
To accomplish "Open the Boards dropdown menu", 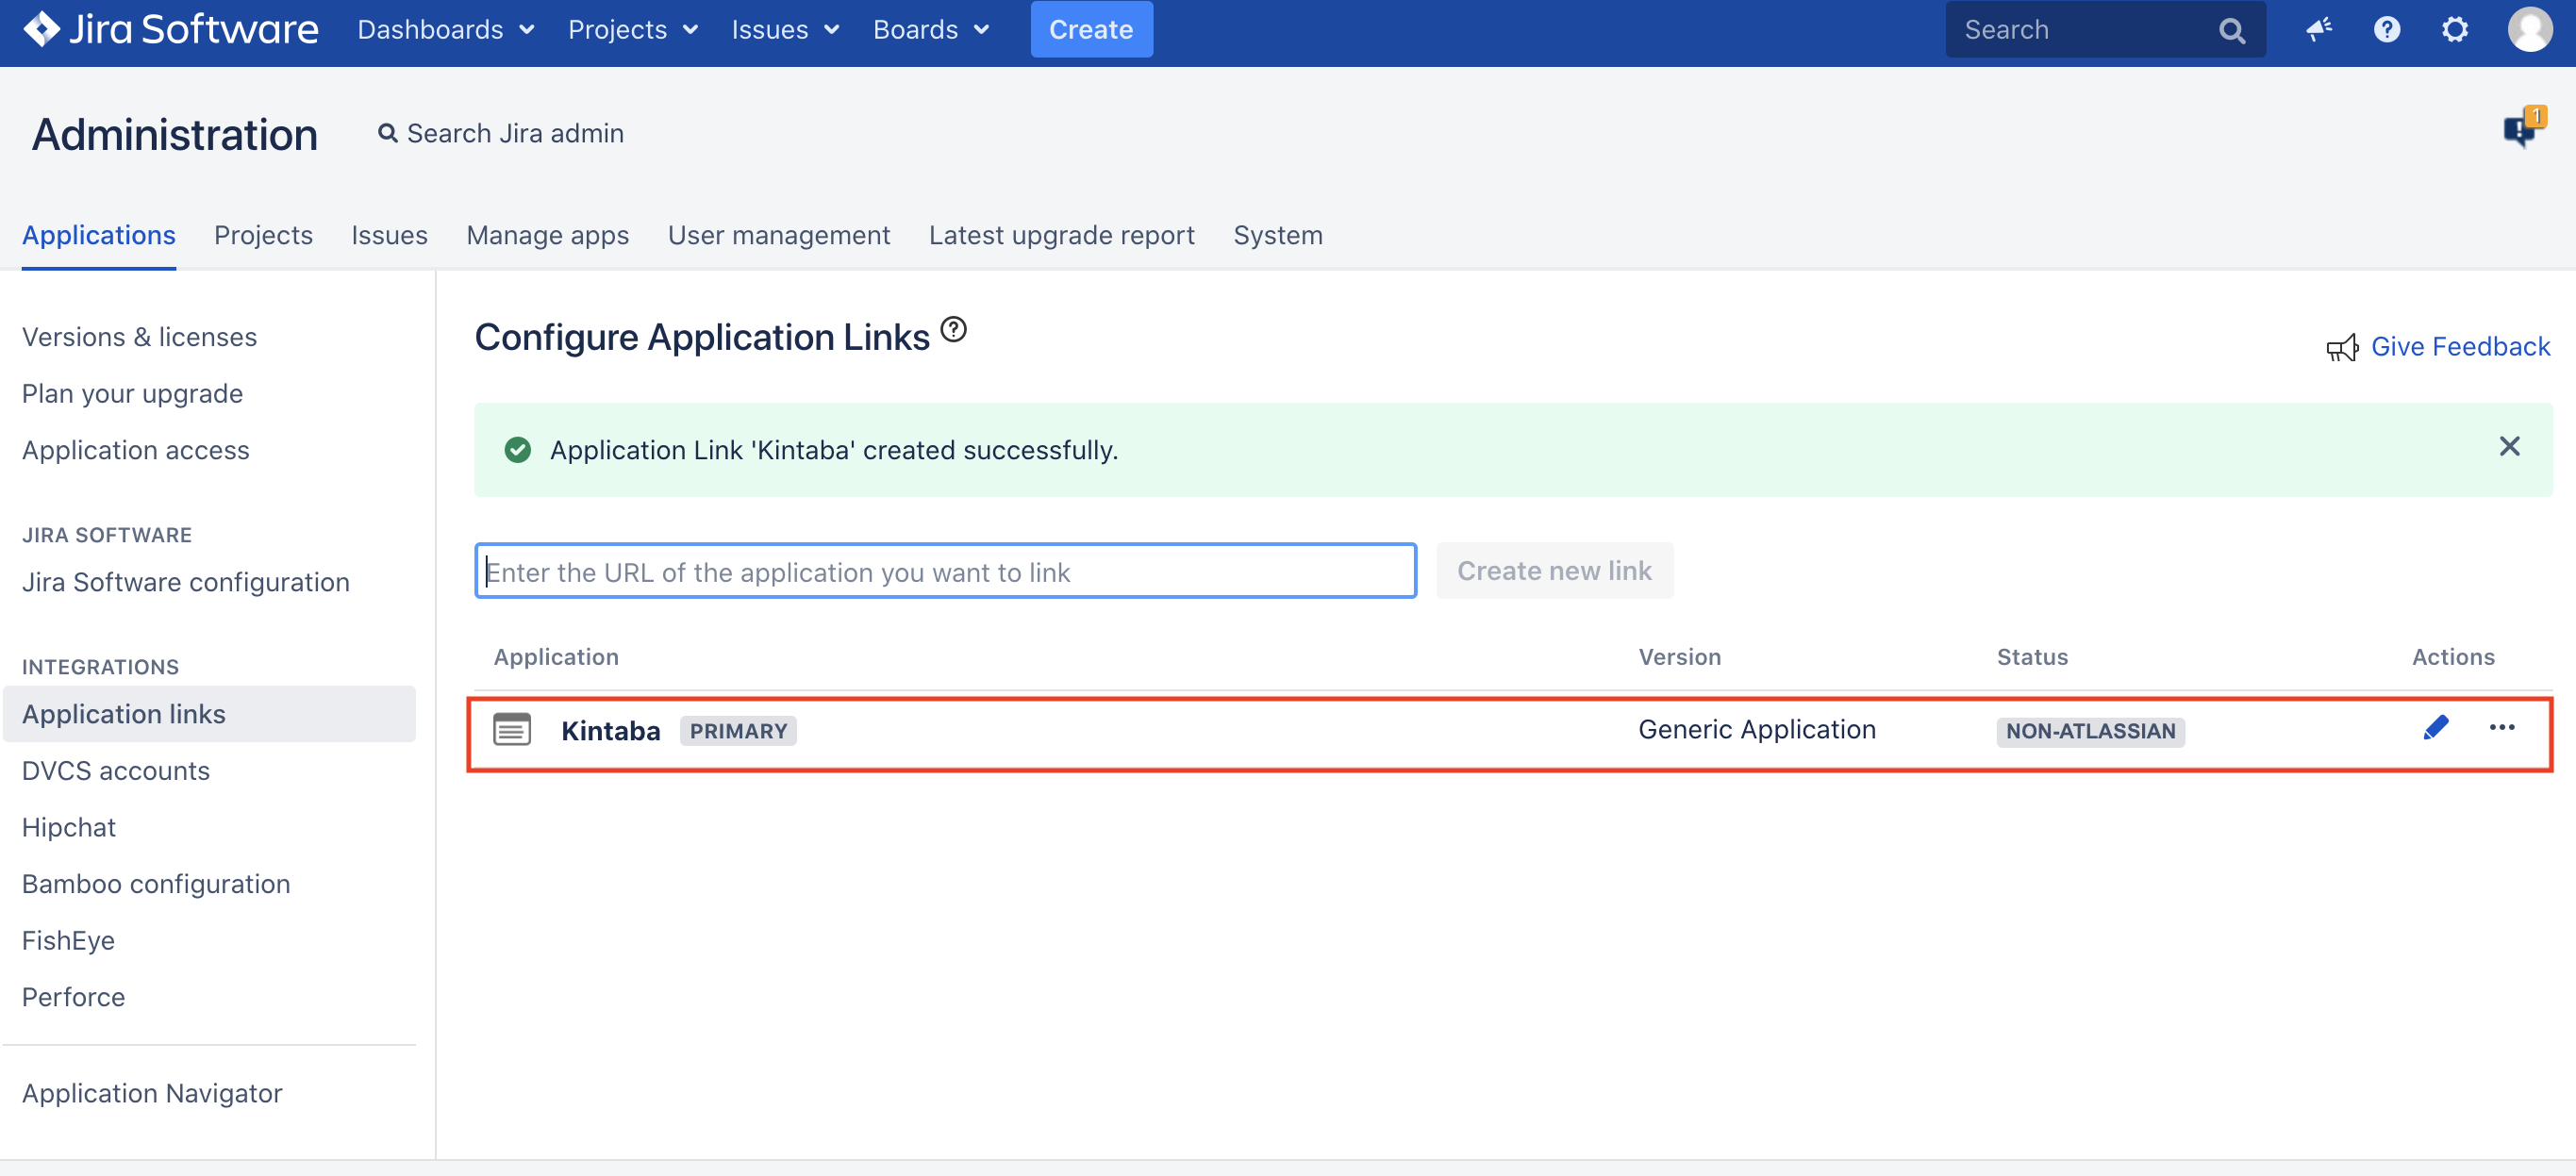I will 930,29.
